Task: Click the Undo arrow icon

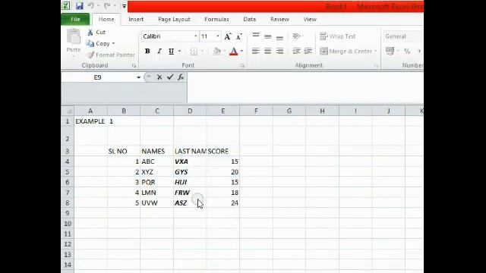Action: click(91, 5)
